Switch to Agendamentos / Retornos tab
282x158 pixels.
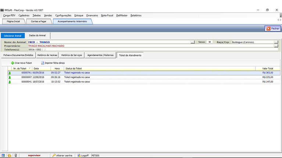pyautogui.click(x=100, y=55)
